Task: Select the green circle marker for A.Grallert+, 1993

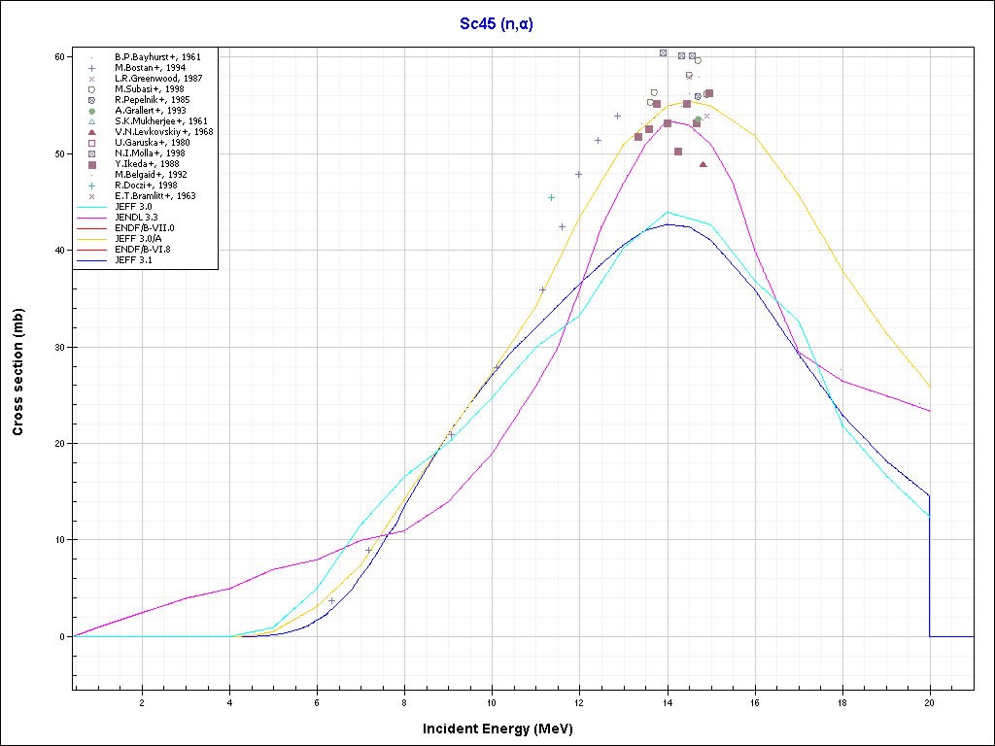Action: 91,111
